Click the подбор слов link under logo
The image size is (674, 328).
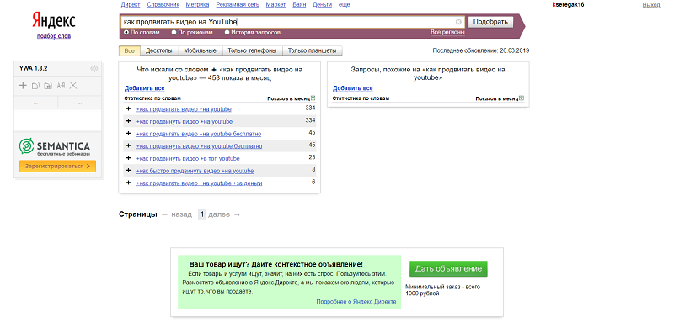[x=54, y=36]
